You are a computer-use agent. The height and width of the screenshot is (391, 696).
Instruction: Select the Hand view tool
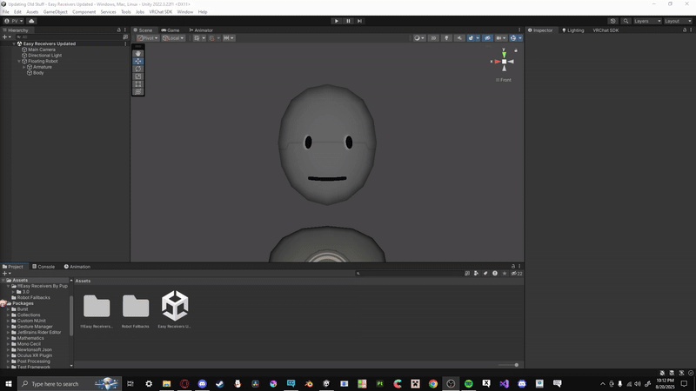coord(138,54)
